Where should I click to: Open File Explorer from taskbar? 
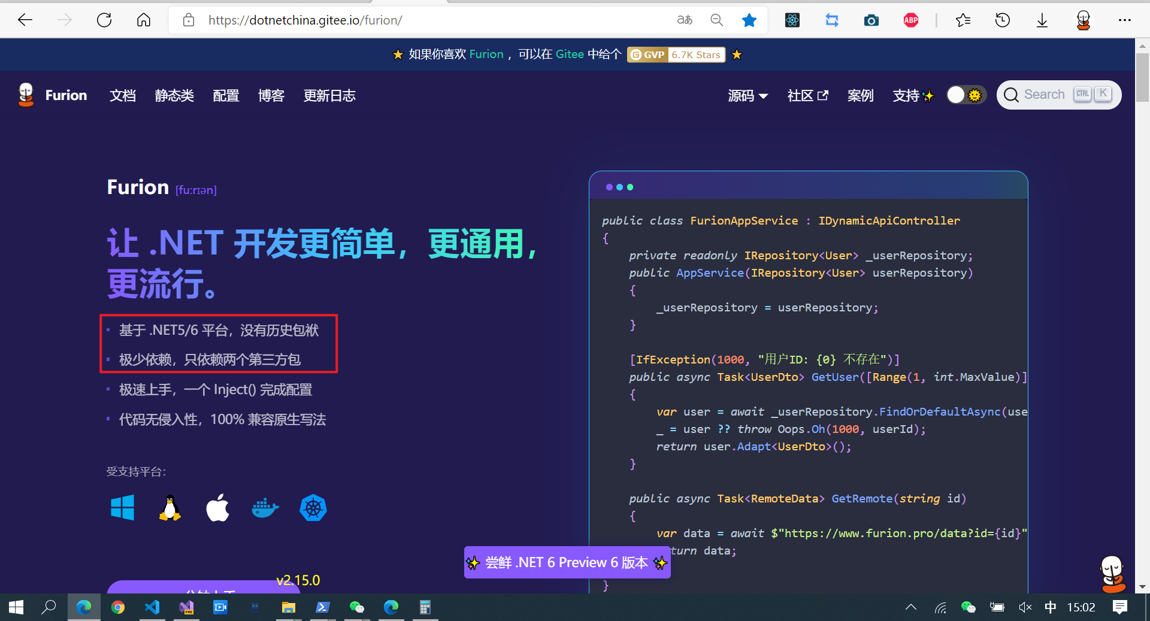pyautogui.click(x=289, y=607)
